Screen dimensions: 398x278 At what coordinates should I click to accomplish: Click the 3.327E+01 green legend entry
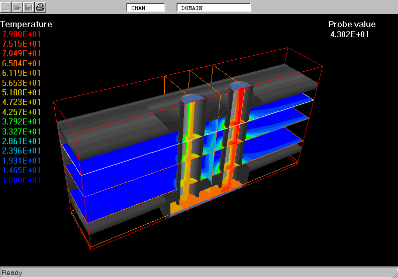[22, 131]
